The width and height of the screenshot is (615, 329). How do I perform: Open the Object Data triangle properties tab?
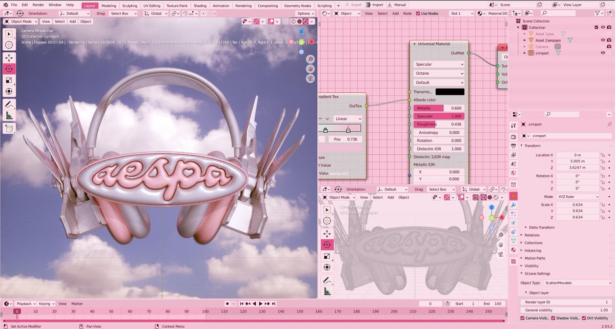[x=514, y=241]
